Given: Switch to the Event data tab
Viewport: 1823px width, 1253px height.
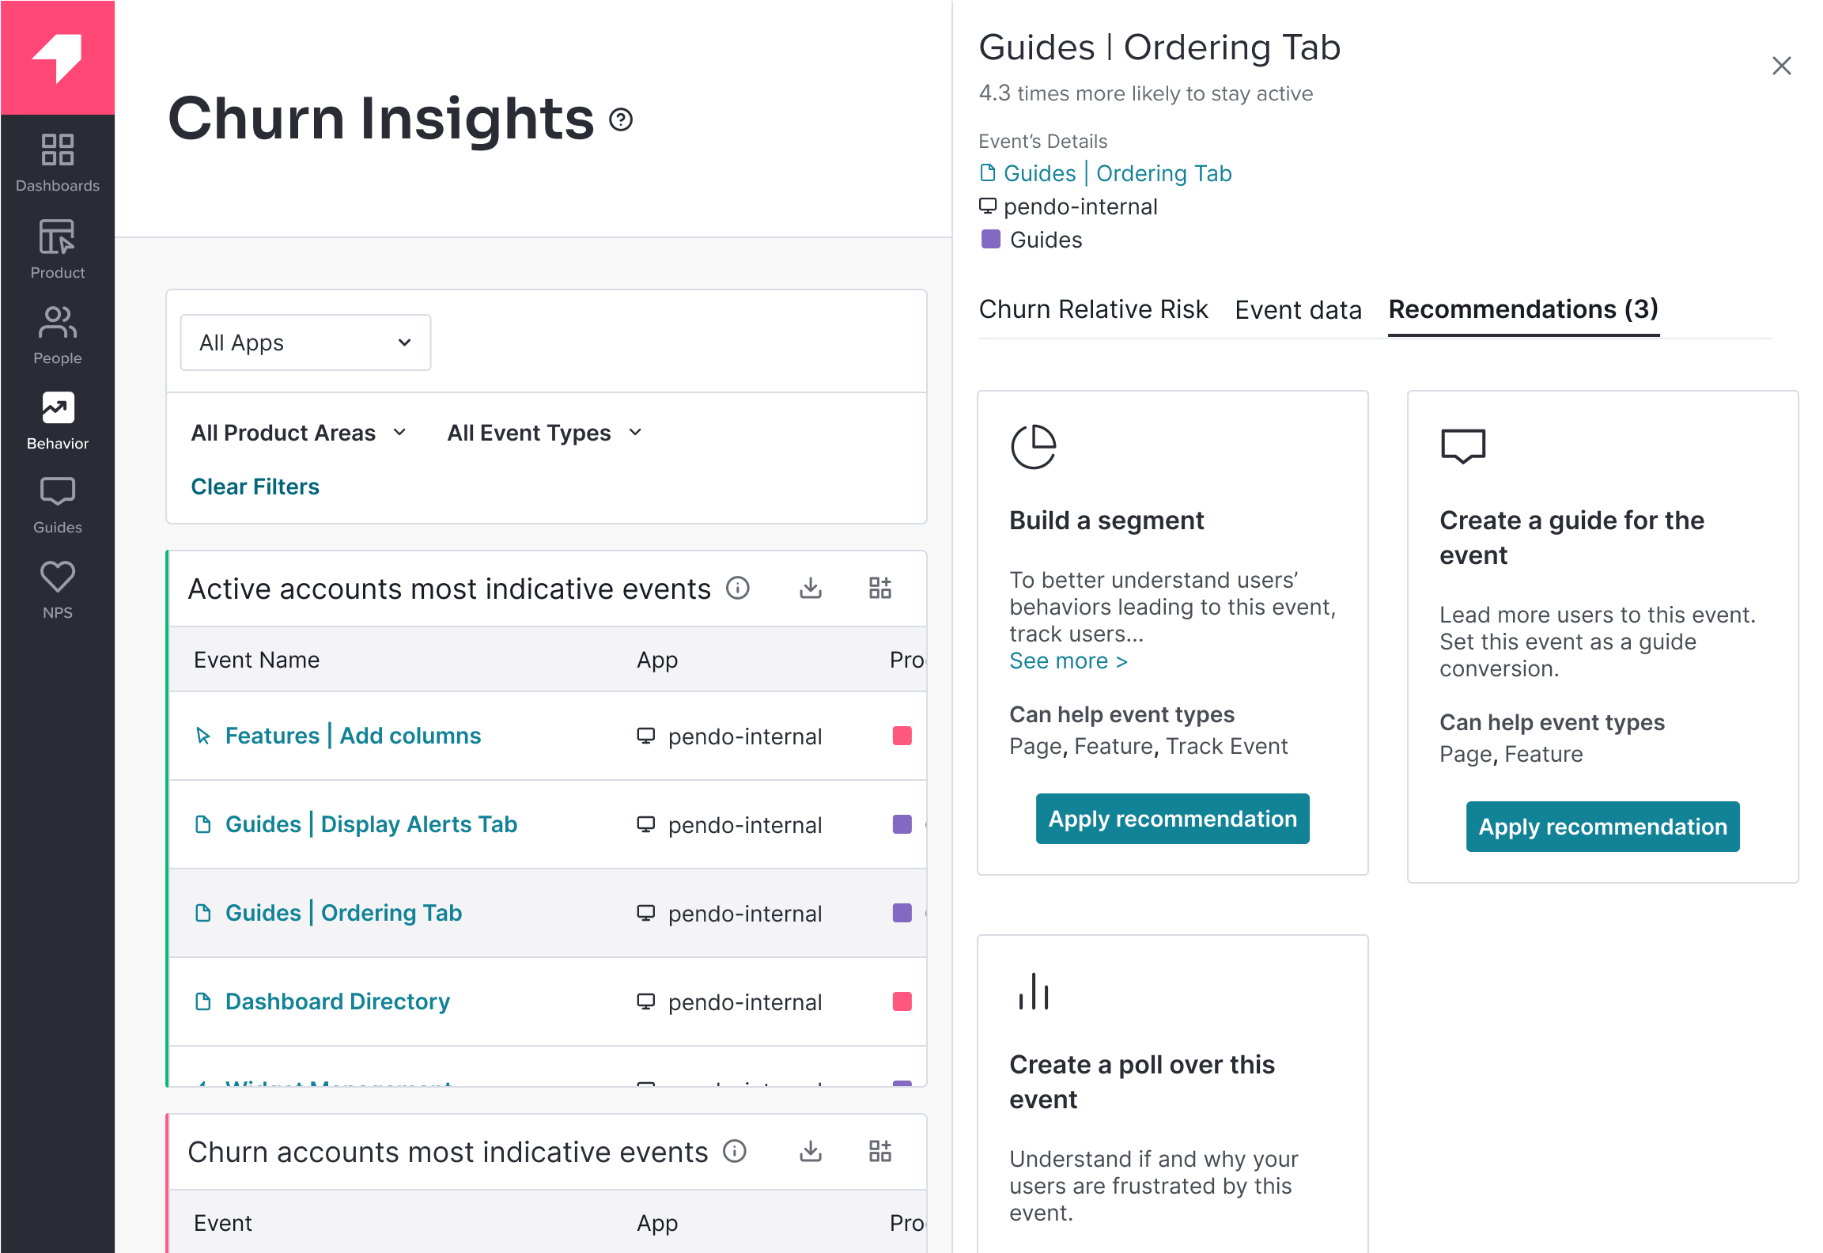Looking at the screenshot, I should [1298, 310].
